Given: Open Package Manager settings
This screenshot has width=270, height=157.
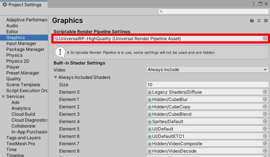Looking at the screenshot, I should coord(25,49).
